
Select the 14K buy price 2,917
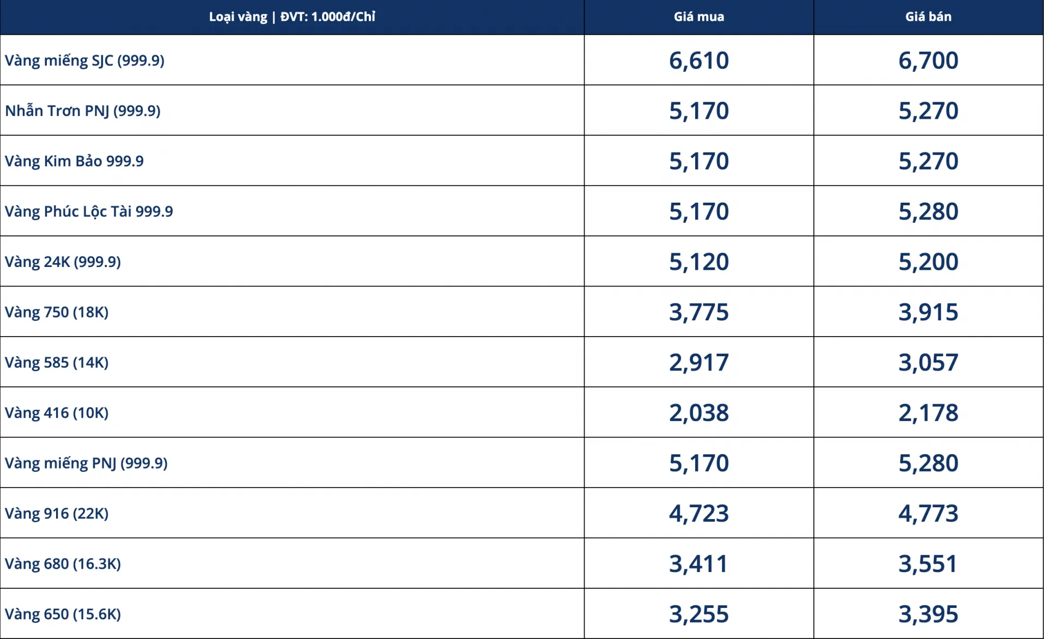point(699,362)
